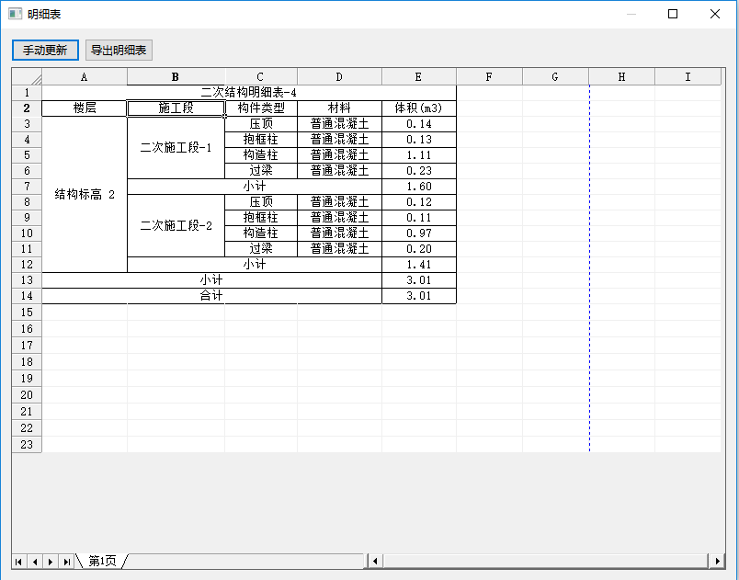Select row 23 header
Screen dimensions: 739x580
(27, 444)
